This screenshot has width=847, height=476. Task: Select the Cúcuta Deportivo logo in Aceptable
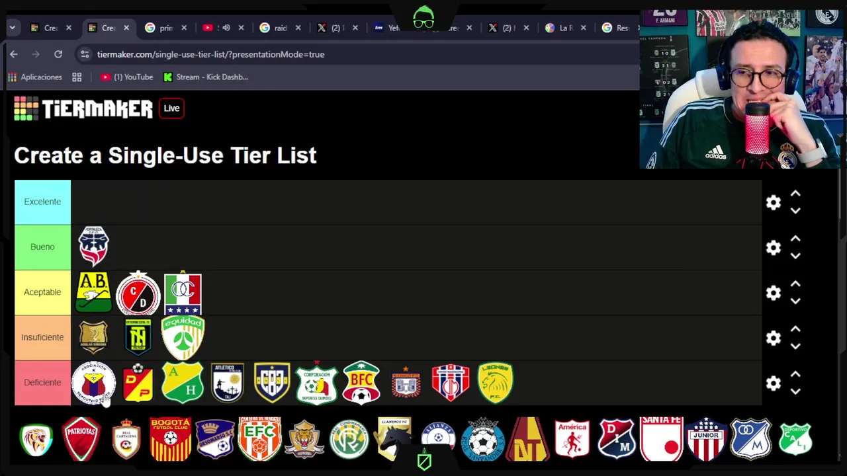[x=138, y=292]
